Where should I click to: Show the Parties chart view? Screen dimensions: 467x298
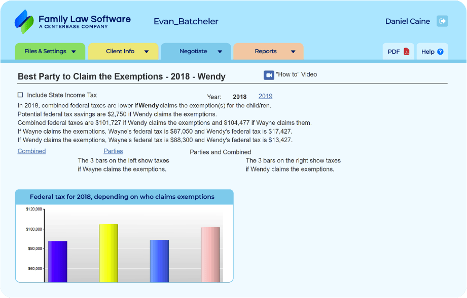click(x=113, y=151)
